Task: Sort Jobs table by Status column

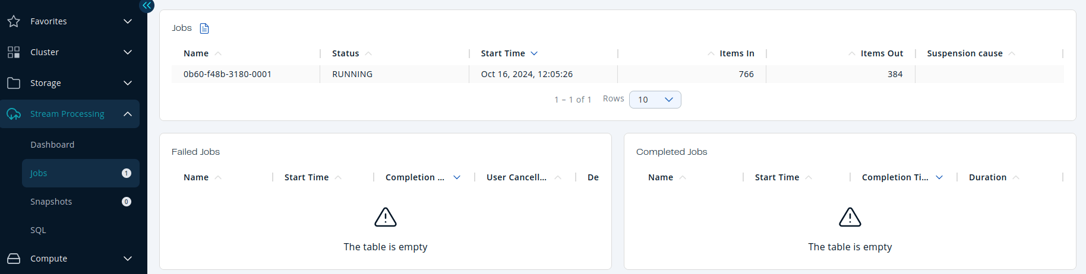Action: tap(368, 53)
